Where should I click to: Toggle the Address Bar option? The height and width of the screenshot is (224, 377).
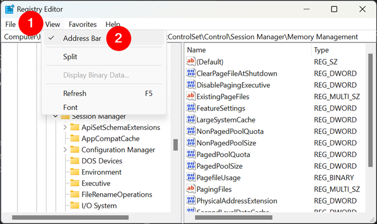(x=104, y=38)
